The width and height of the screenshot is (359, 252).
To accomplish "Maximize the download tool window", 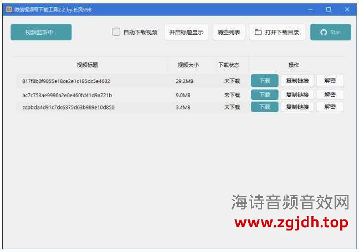I will [329, 9].
